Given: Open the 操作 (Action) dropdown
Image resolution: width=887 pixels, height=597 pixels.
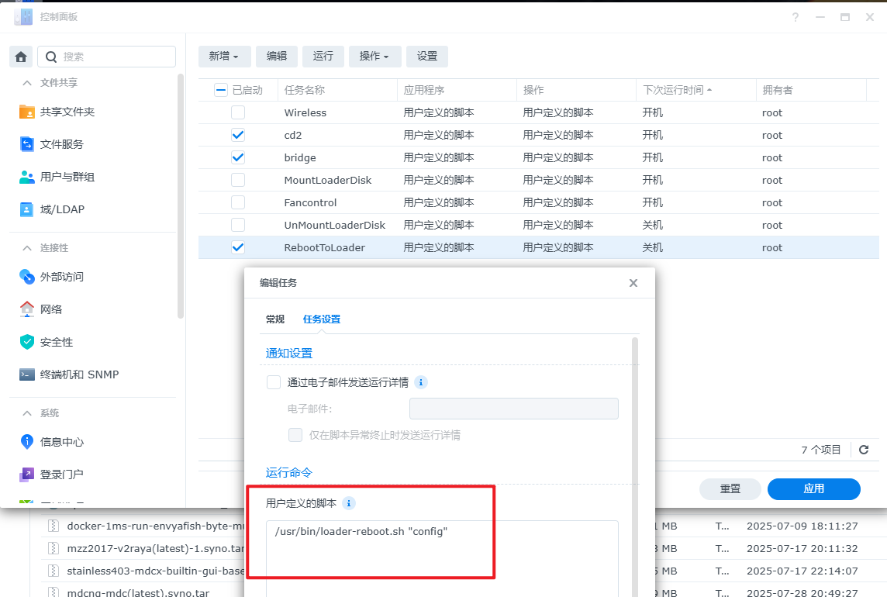Looking at the screenshot, I should pyautogui.click(x=374, y=56).
